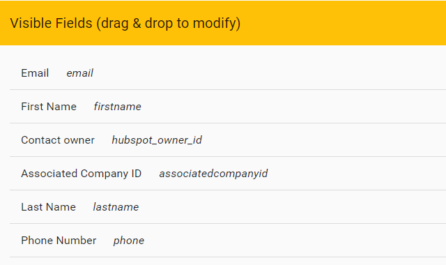Click the Phone Number field label
The height and width of the screenshot is (265, 446).
[59, 241]
